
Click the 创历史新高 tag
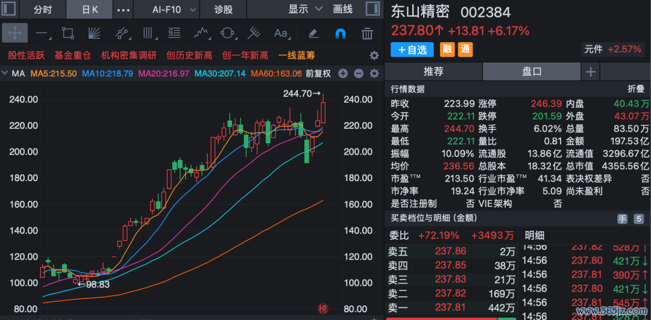pos(190,55)
